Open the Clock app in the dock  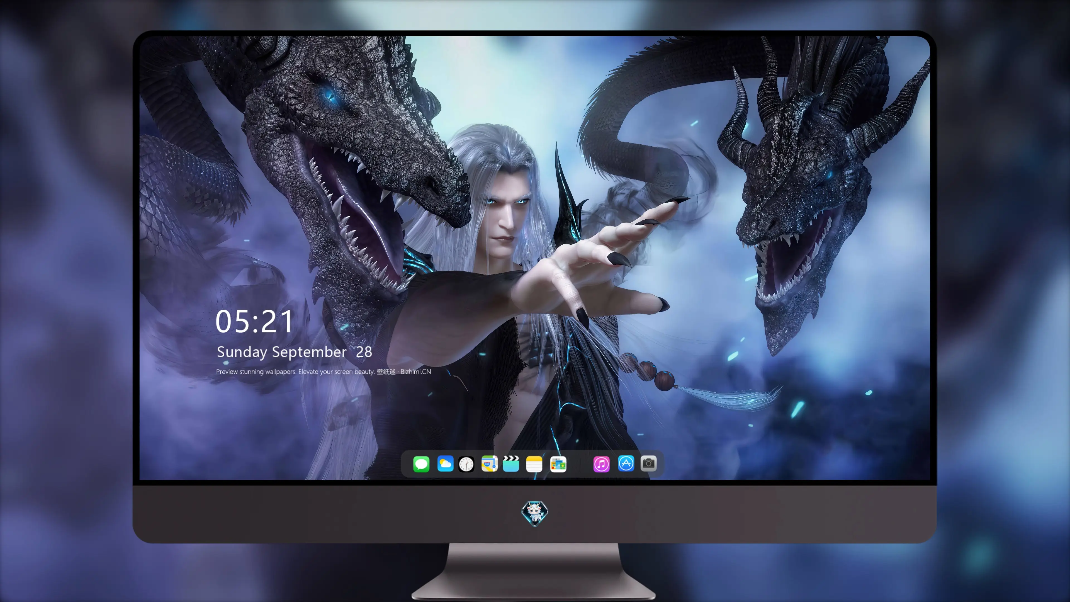point(466,464)
